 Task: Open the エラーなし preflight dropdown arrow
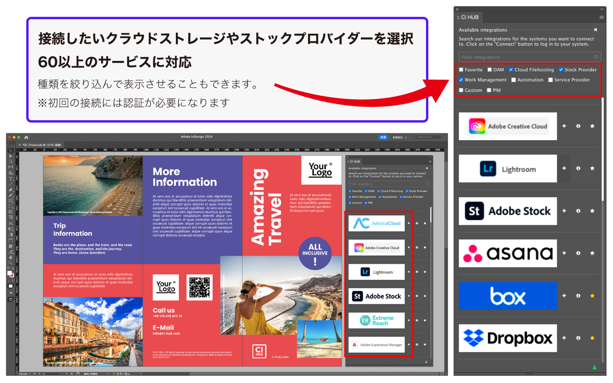141,374
